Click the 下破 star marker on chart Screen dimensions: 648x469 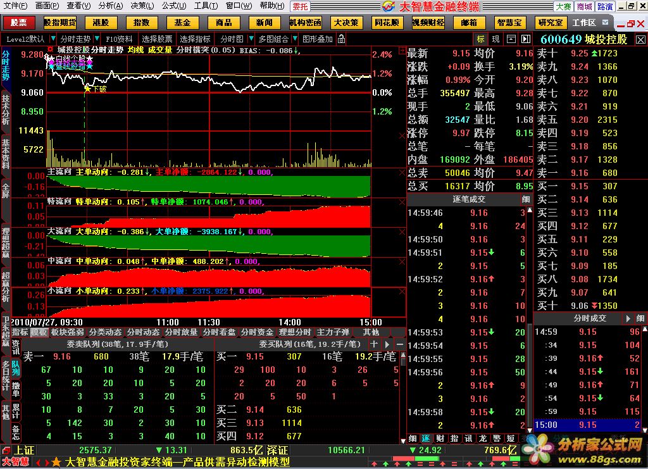pyautogui.click(x=87, y=89)
